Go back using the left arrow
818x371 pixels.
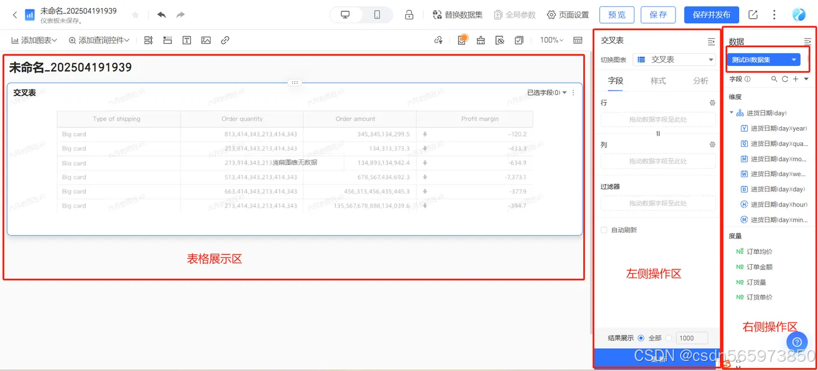click(x=14, y=15)
